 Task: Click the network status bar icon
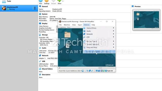click(90, 71)
